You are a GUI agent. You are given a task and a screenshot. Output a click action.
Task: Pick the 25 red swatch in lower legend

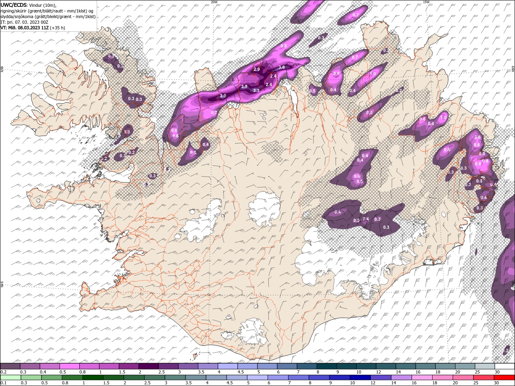484,378
